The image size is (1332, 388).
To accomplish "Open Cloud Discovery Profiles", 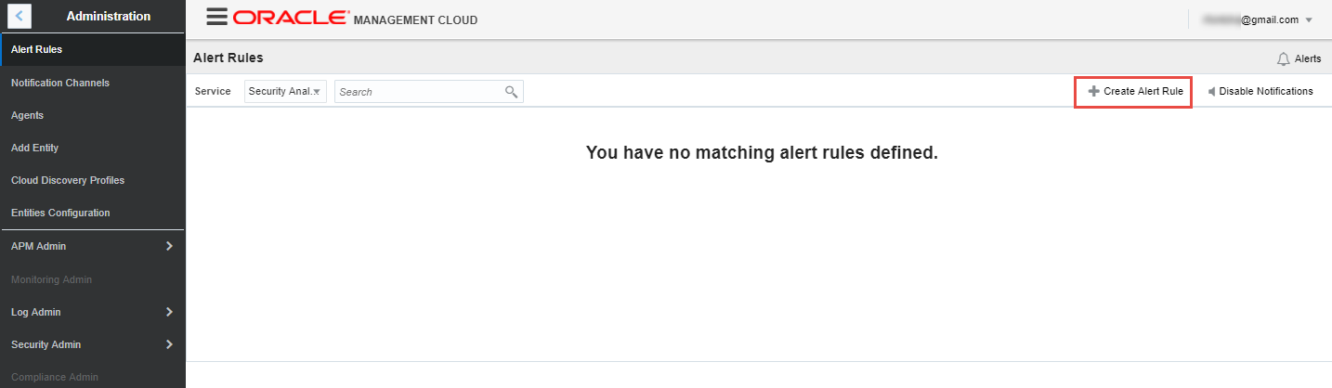I will point(93,180).
